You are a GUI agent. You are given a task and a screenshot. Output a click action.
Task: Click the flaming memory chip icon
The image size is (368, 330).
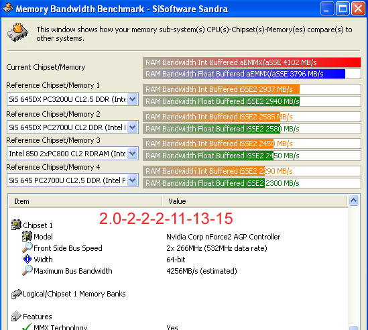17,33
